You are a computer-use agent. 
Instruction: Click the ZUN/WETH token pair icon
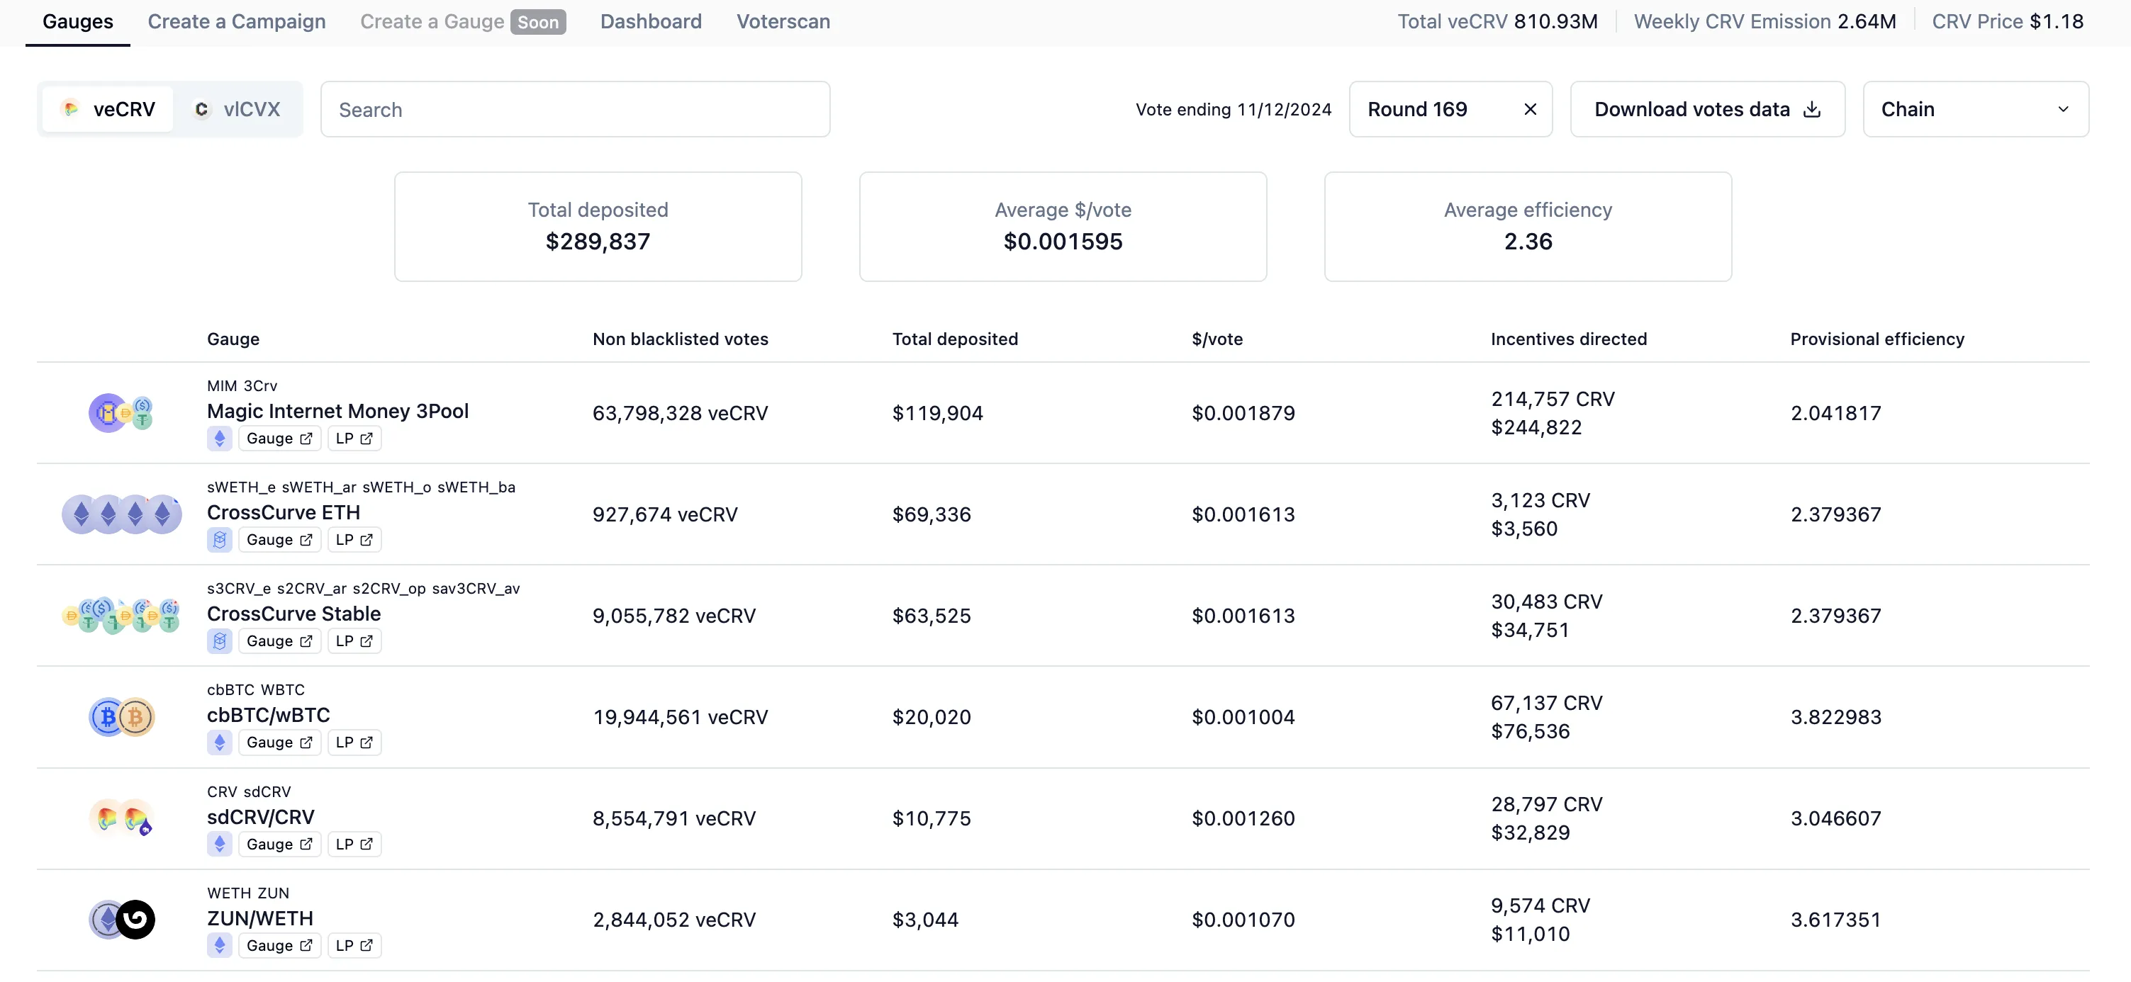click(x=122, y=919)
